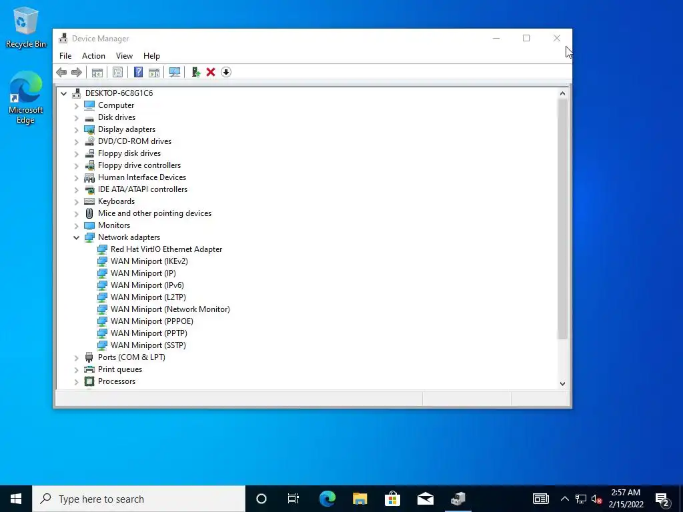Open the File menu
This screenshot has width=683, height=512.
[65, 56]
